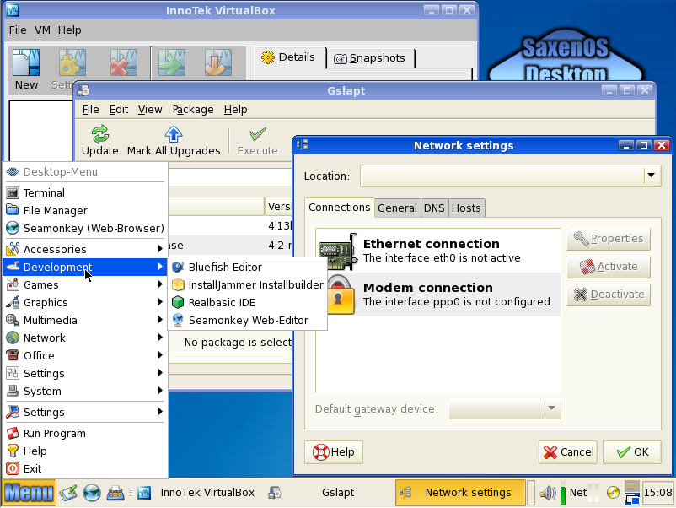Open Terminal from Desktop-Menu
The image size is (676, 508).
(x=85, y=193)
